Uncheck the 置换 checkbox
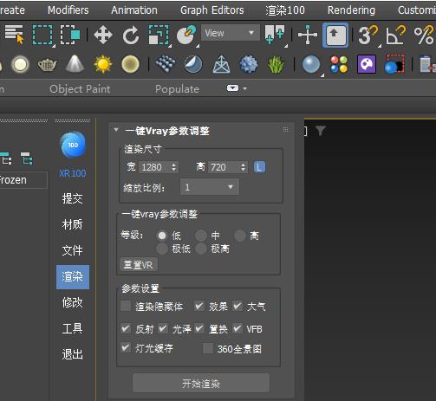This screenshot has height=401, width=436. point(199,328)
